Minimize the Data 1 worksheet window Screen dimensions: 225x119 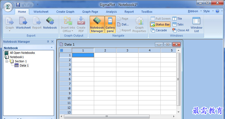[159, 45]
